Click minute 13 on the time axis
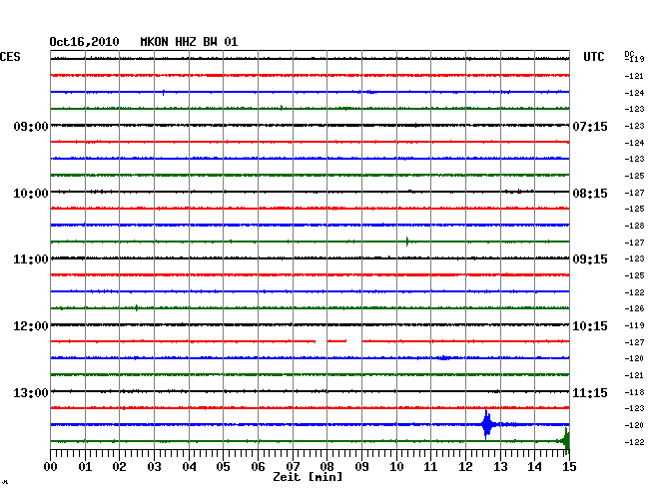The height and width of the screenshot is (493, 649). click(500, 467)
